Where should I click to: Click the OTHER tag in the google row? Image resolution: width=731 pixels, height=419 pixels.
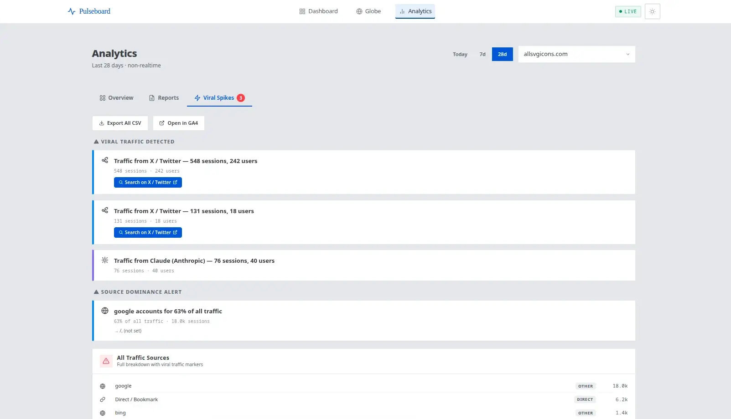(586, 386)
